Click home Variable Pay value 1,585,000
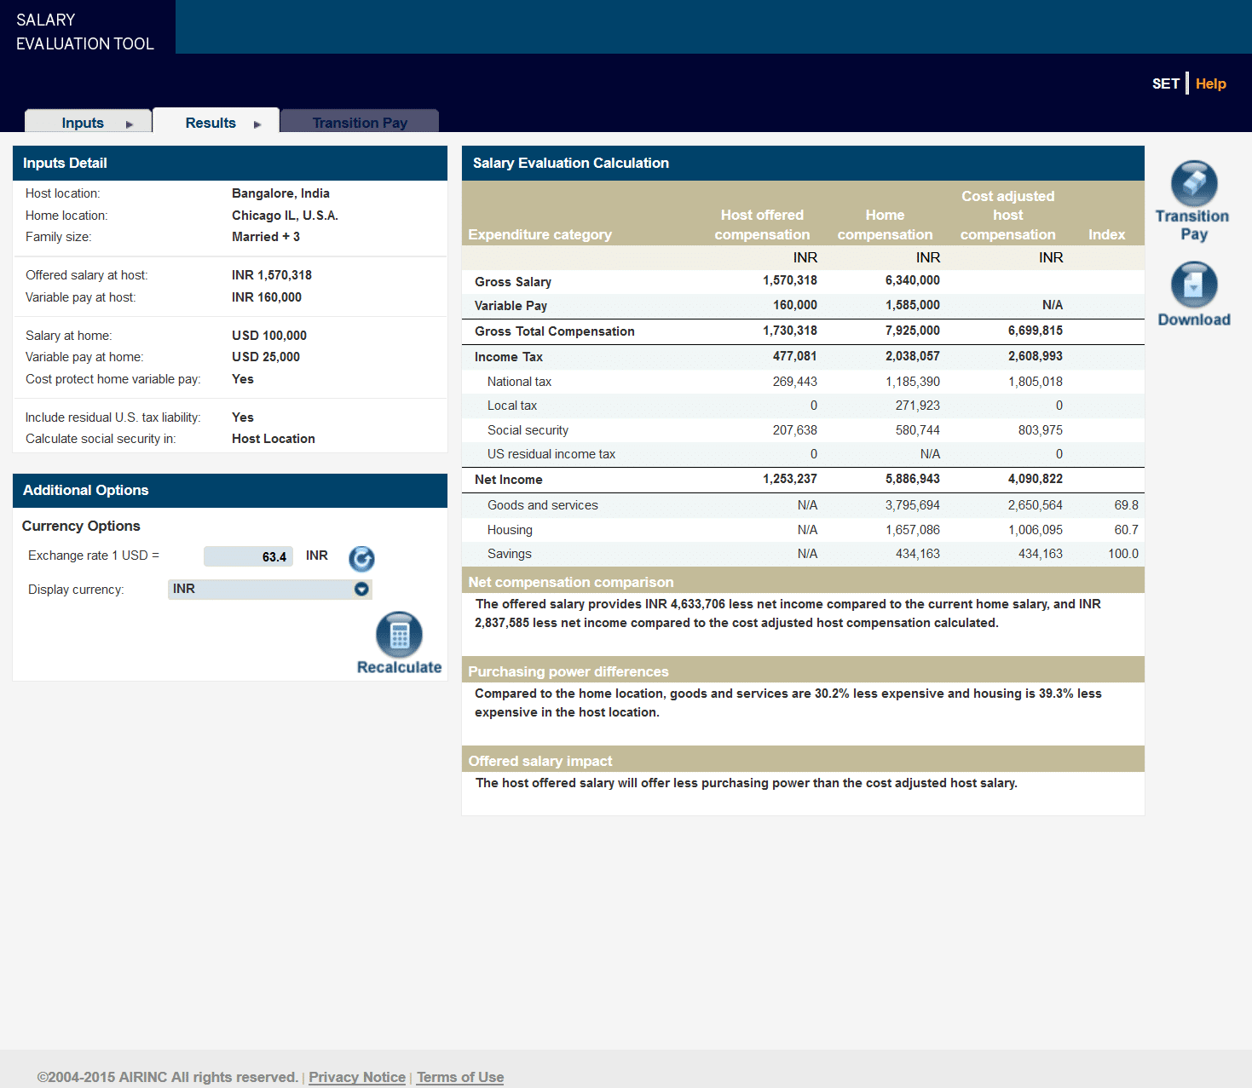 (912, 305)
